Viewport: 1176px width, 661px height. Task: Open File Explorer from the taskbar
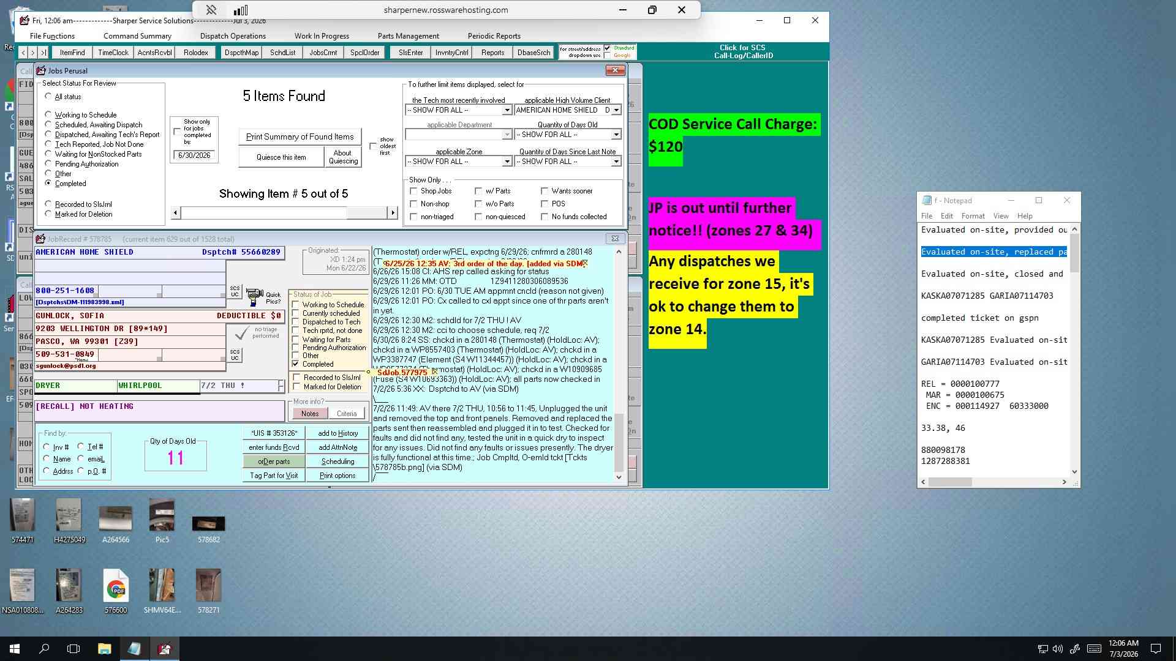pyautogui.click(x=104, y=649)
